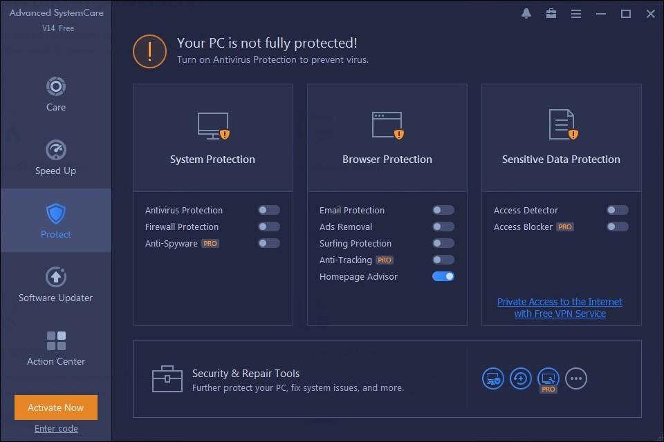Click the Email Protection label
Image resolution: width=664 pixels, height=442 pixels.
(352, 210)
